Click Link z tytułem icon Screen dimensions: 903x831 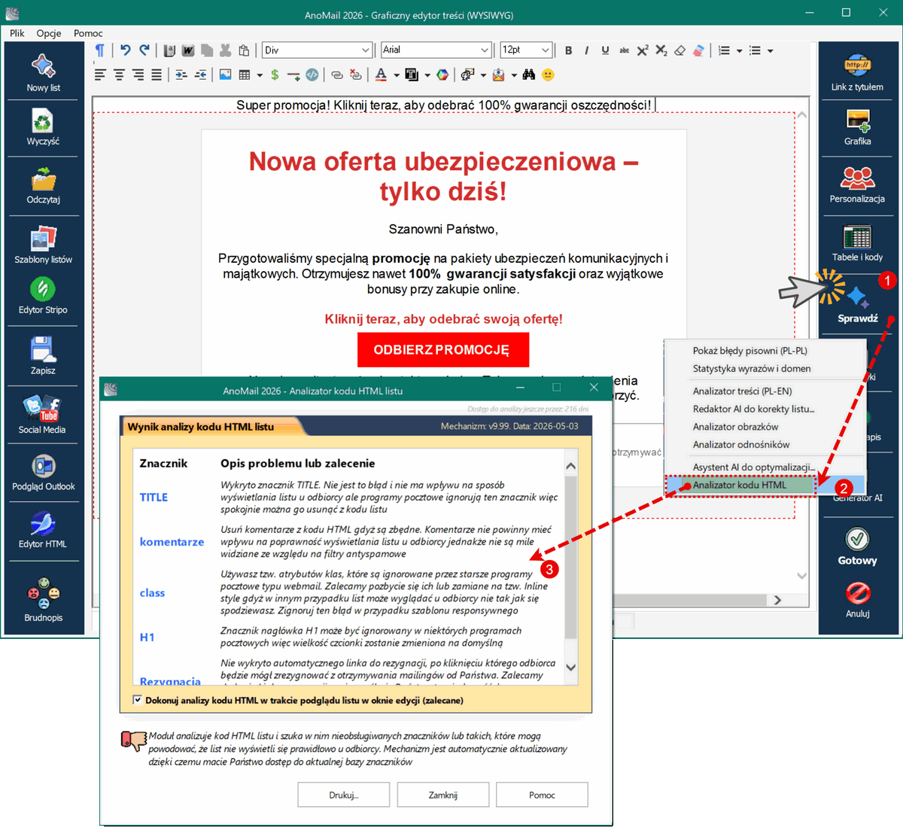857,65
